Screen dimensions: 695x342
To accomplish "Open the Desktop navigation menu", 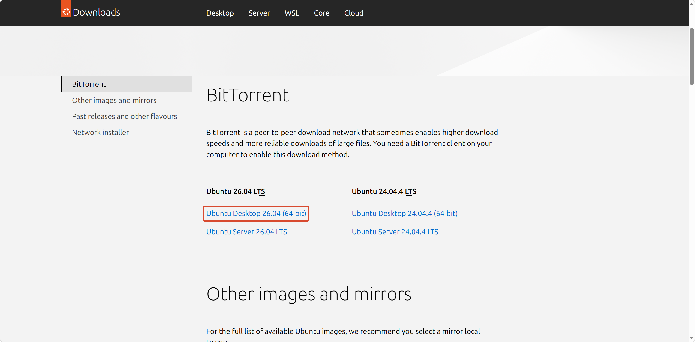I will click(x=220, y=13).
